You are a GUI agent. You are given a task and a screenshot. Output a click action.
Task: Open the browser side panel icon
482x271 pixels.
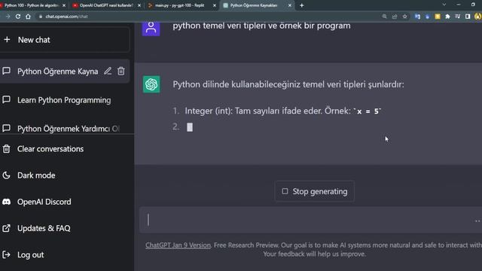pos(468,17)
